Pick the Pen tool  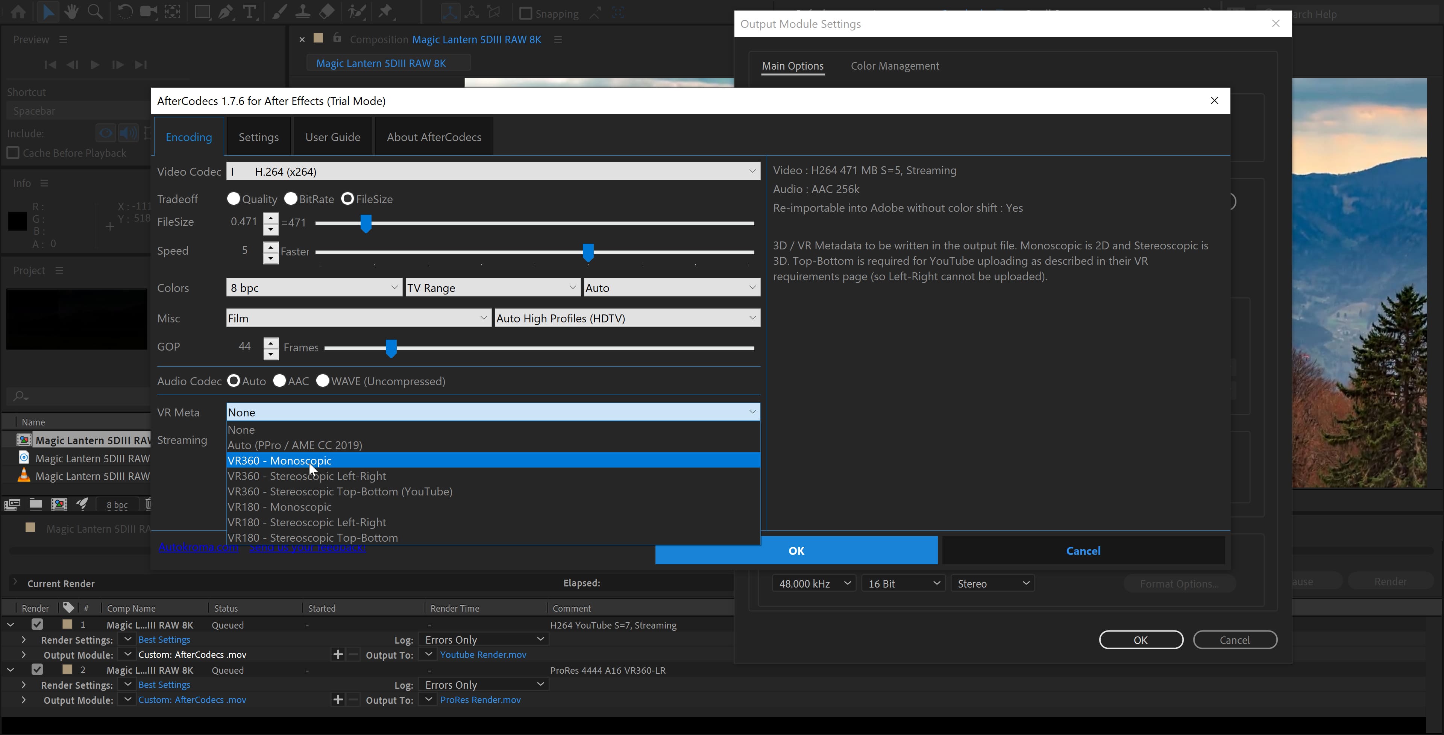tap(225, 12)
